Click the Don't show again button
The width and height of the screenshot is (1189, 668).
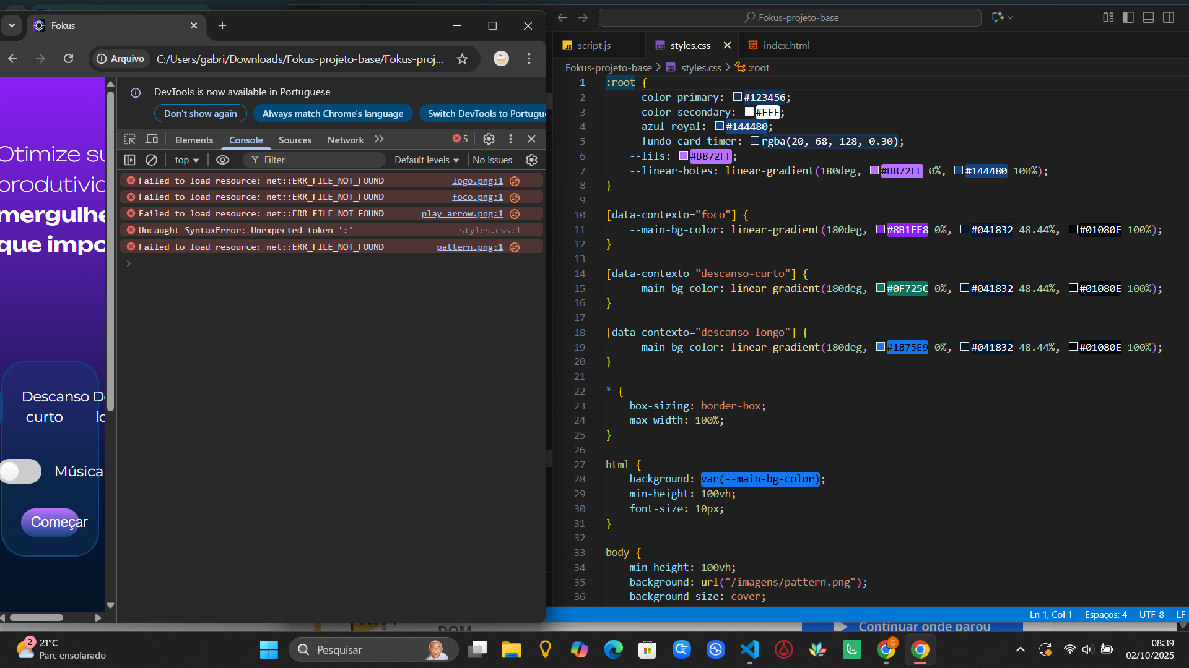click(200, 114)
